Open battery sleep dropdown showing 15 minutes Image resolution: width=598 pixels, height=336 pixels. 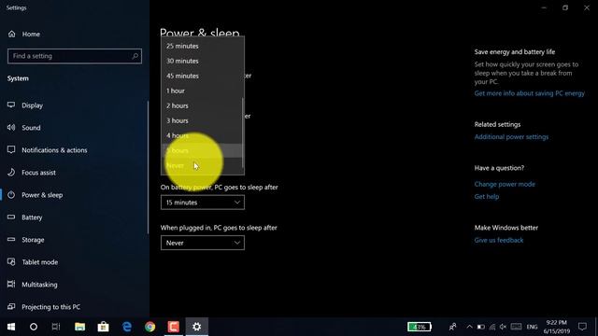[203, 203]
